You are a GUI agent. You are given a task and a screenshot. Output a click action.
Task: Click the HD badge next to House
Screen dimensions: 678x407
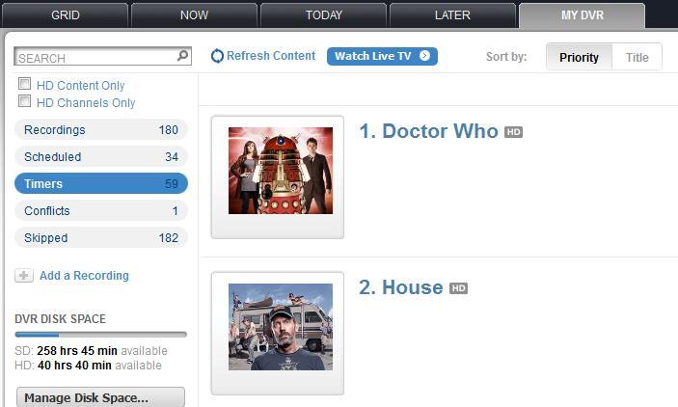[458, 288]
